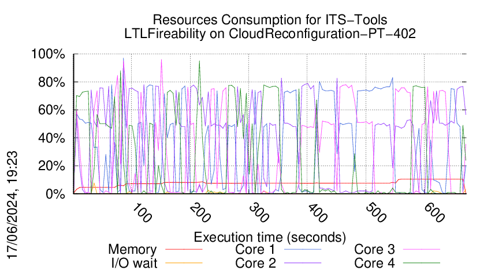This screenshot has width=491, height=274.
Task: Click the 600 x-axis tick label
Action: (434, 213)
